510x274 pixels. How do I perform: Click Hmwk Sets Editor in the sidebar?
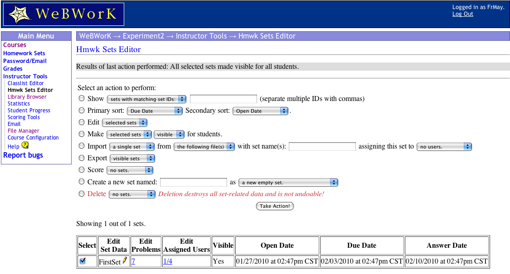click(x=30, y=90)
